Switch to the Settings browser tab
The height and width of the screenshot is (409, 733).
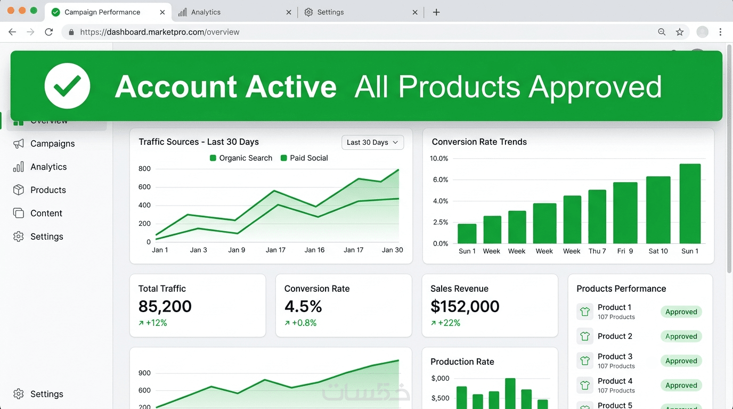pyautogui.click(x=361, y=12)
